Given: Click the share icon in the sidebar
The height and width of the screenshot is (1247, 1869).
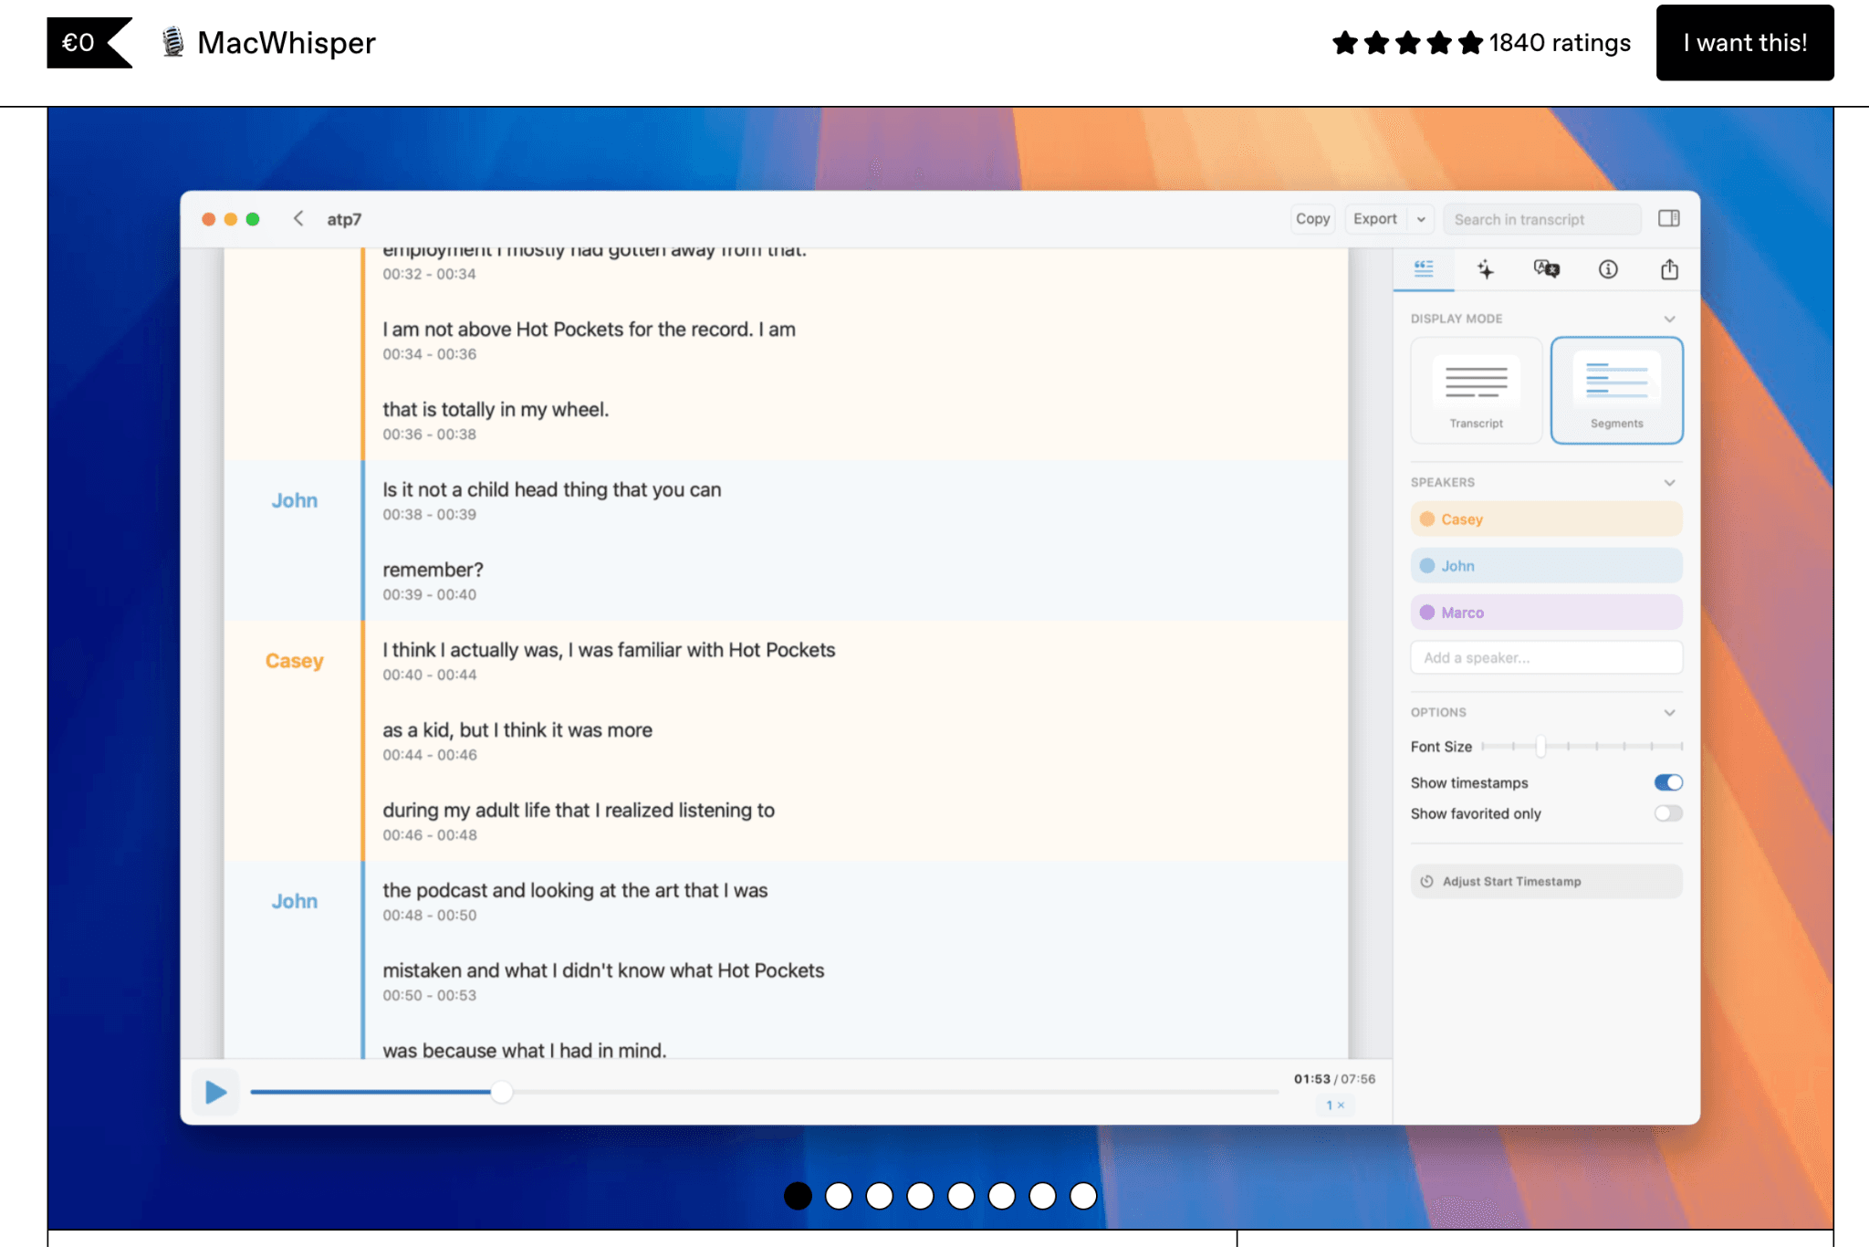Looking at the screenshot, I should pos(1670,269).
